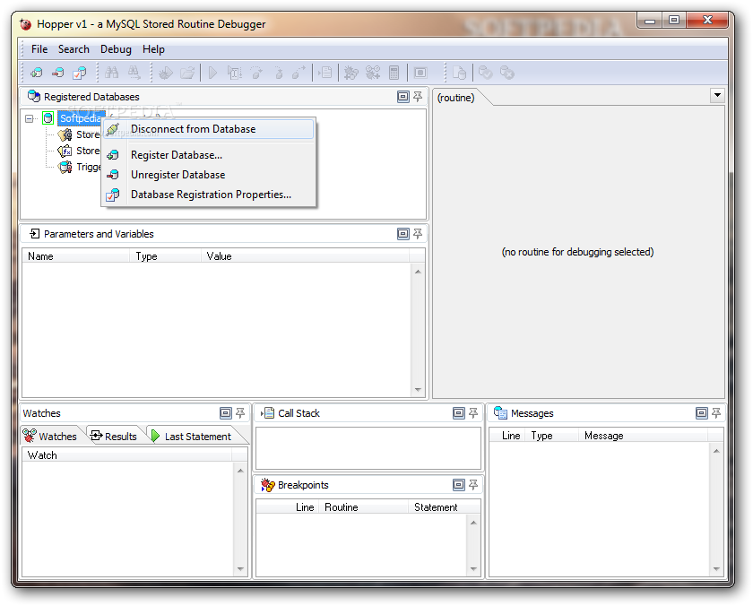Image resolution: width=753 pixels, height=606 pixels.
Task: Select the (routine) editor tab
Action: (455, 98)
